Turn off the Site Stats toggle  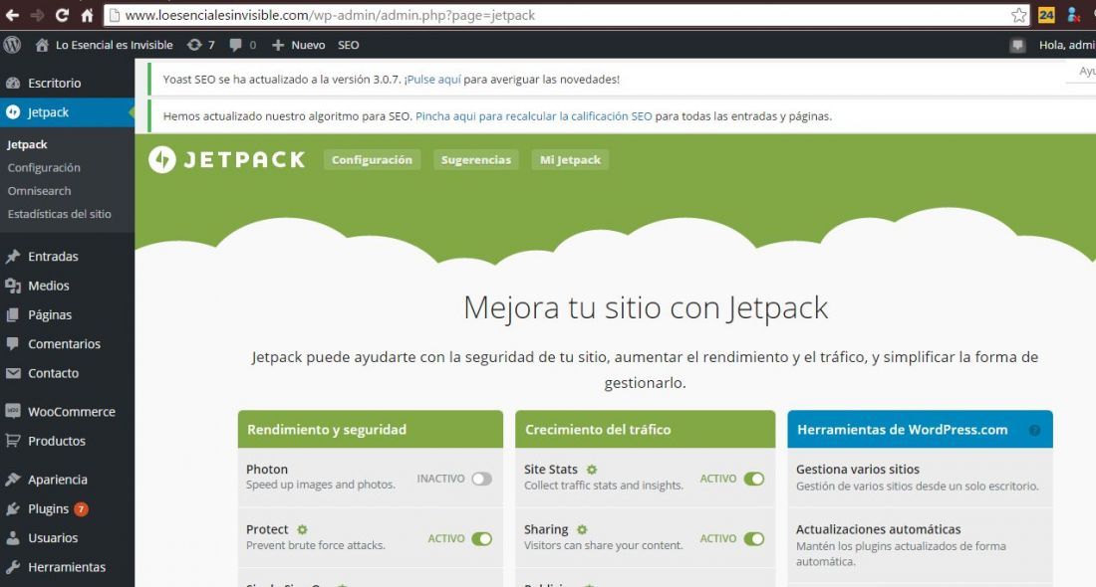pos(753,479)
